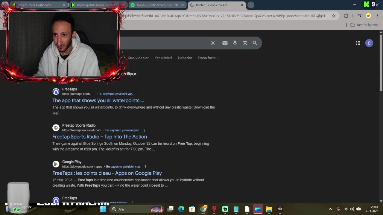Screen dimensions: 383x215
Task: Open the Chrome profile avatar
Action: click(369, 16)
